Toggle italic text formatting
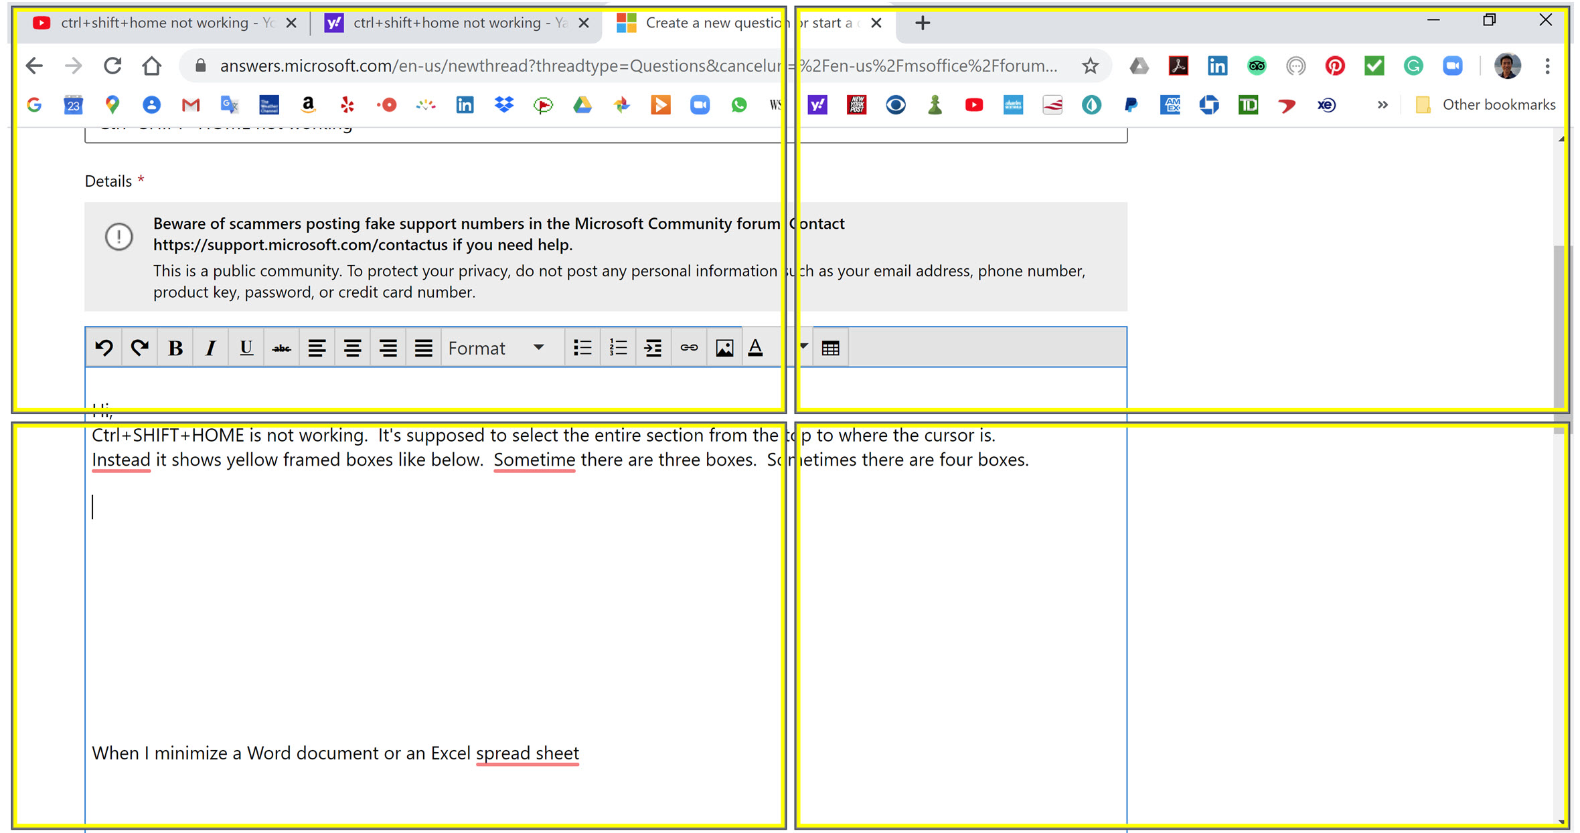Image resolution: width=1580 pixels, height=833 pixels. click(211, 348)
